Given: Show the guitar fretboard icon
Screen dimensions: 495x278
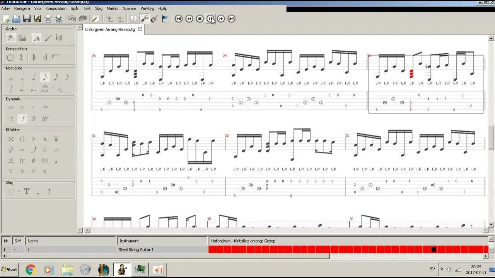Looking at the screenshot, I should (154, 19).
